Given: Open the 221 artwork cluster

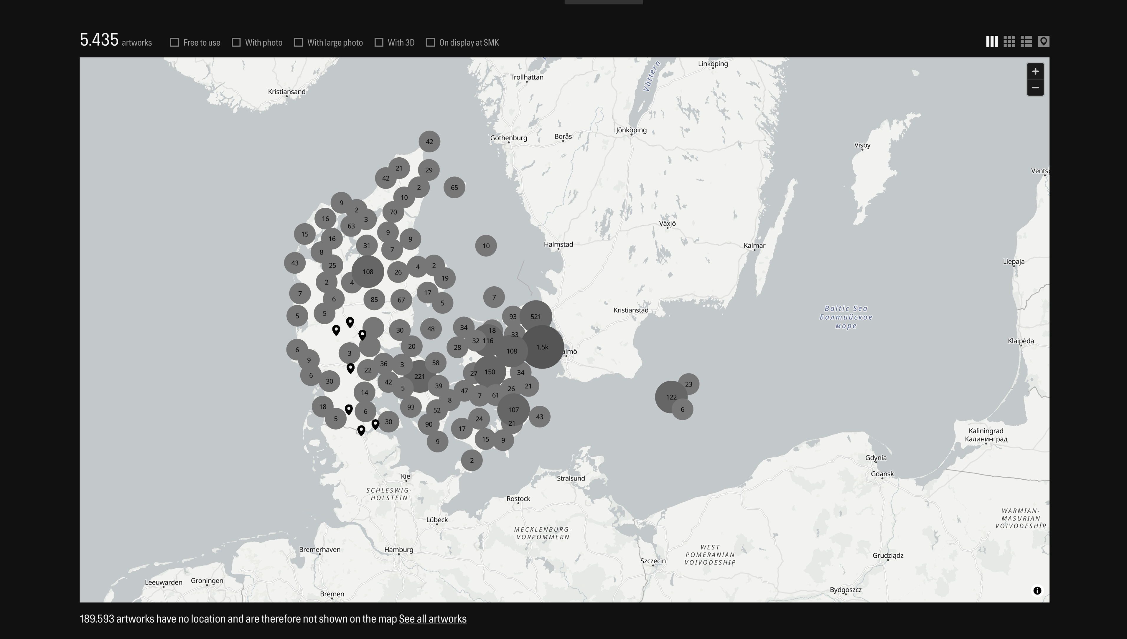Looking at the screenshot, I should click(x=419, y=377).
